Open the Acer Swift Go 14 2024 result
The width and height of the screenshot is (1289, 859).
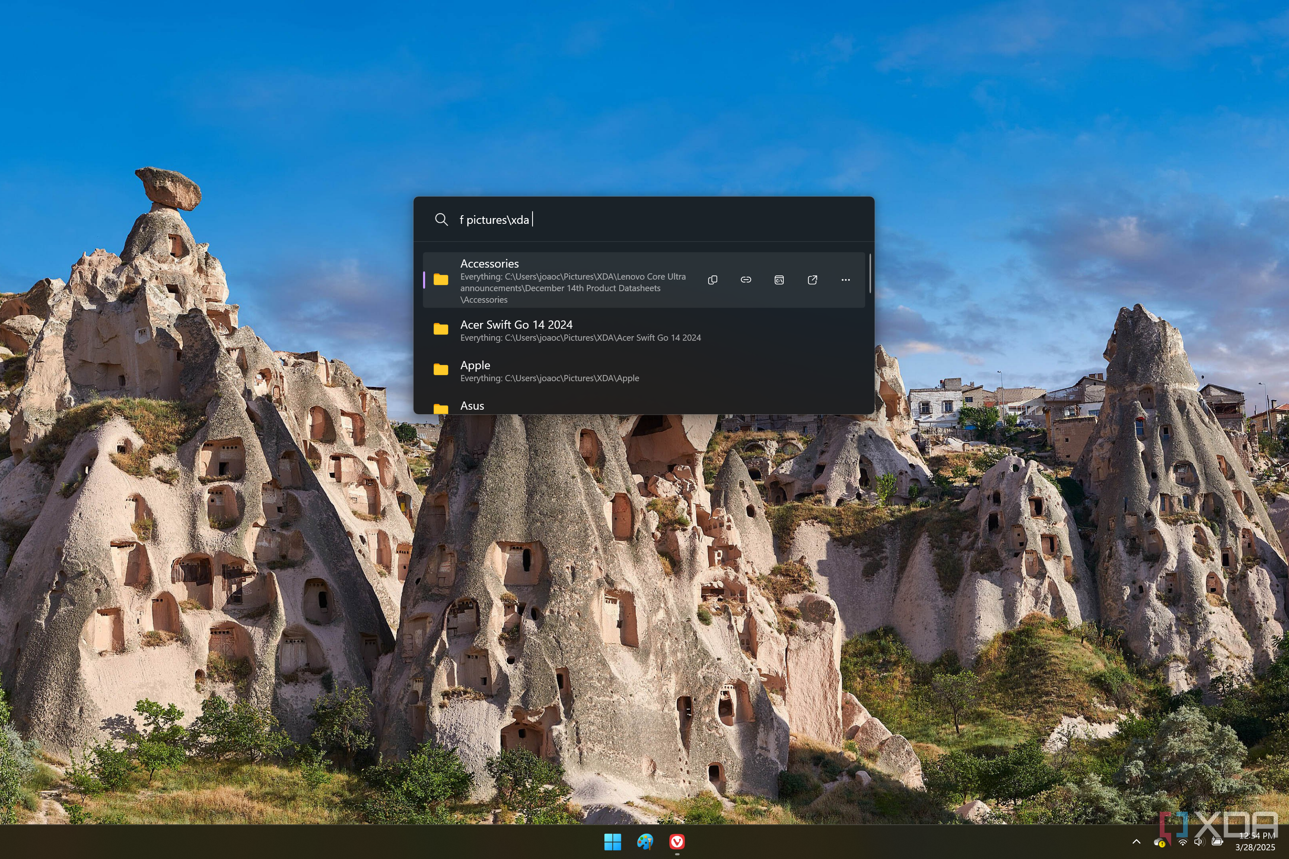(x=644, y=330)
